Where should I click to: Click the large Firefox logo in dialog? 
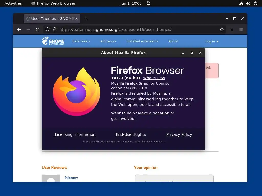point(77,92)
